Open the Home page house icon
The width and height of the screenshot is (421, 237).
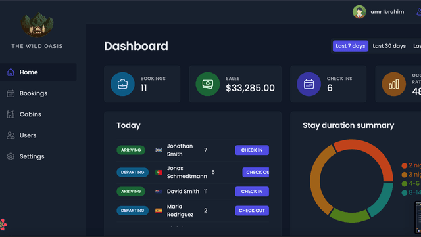pos(11,72)
